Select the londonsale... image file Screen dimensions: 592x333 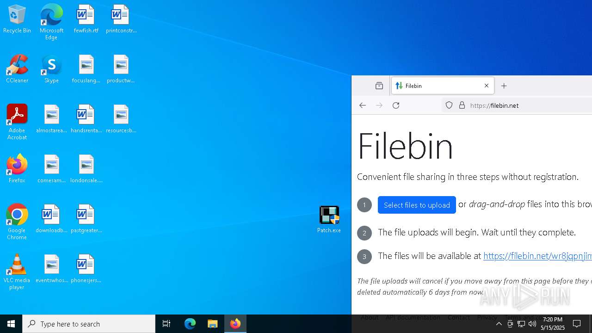point(86,169)
